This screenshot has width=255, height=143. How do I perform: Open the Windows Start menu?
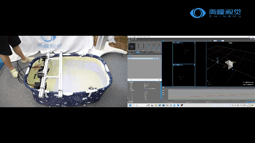click(x=130, y=105)
